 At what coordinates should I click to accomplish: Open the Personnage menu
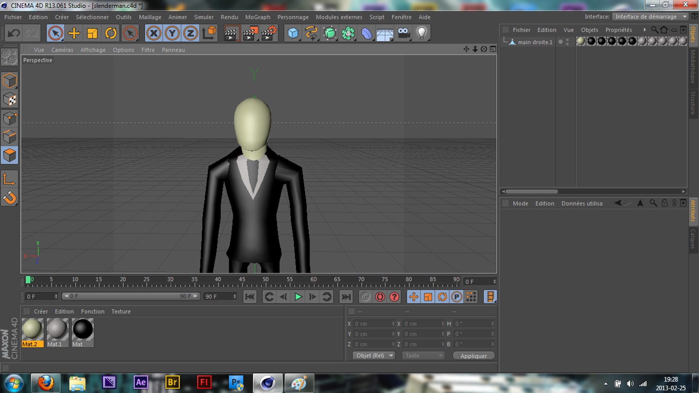[293, 17]
